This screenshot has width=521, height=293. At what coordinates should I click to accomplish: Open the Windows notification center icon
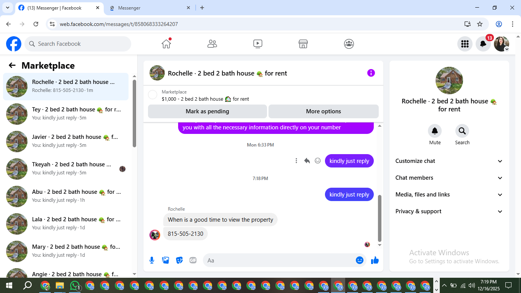[x=508, y=285]
